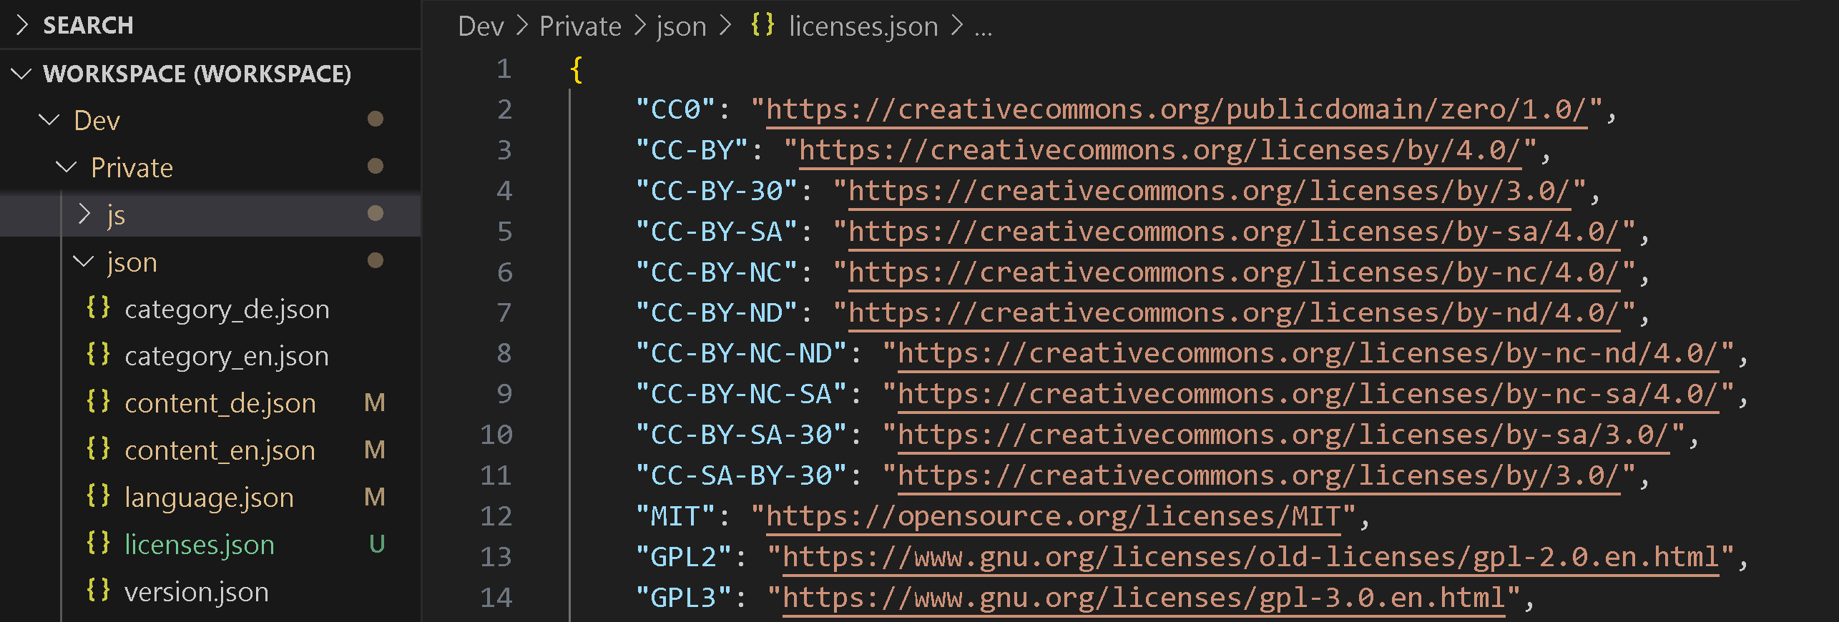This screenshot has height=622, width=1839.
Task: Open language.json file
Action: 209,498
